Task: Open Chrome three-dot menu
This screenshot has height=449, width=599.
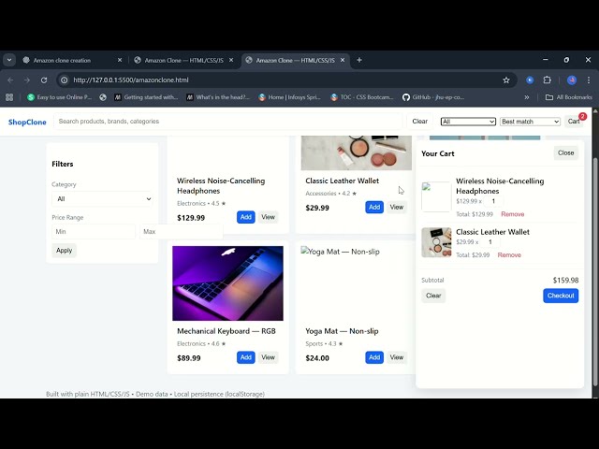Action: click(x=589, y=80)
